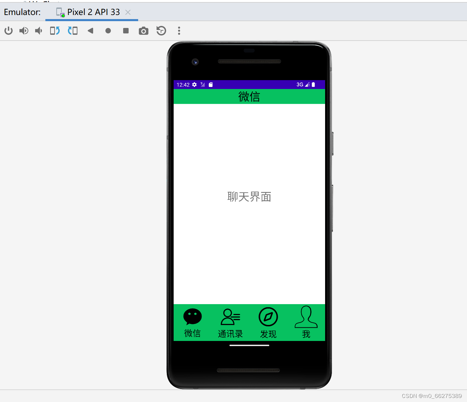Image resolution: width=467 pixels, height=402 pixels.
Task: Click the emulator power button icon
Action: [9, 31]
